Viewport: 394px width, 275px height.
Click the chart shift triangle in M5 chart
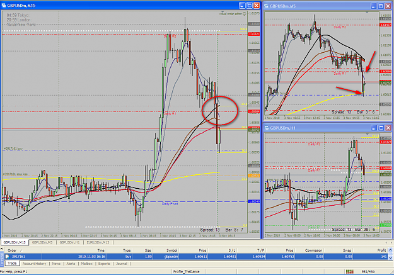pyautogui.click(x=367, y=12)
